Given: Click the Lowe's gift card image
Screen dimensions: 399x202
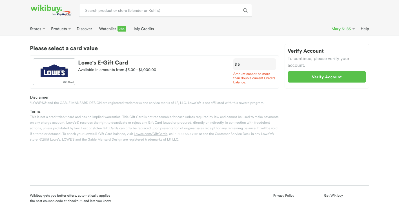Looking at the screenshot, I should pyautogui.click(x=54, y=72).
